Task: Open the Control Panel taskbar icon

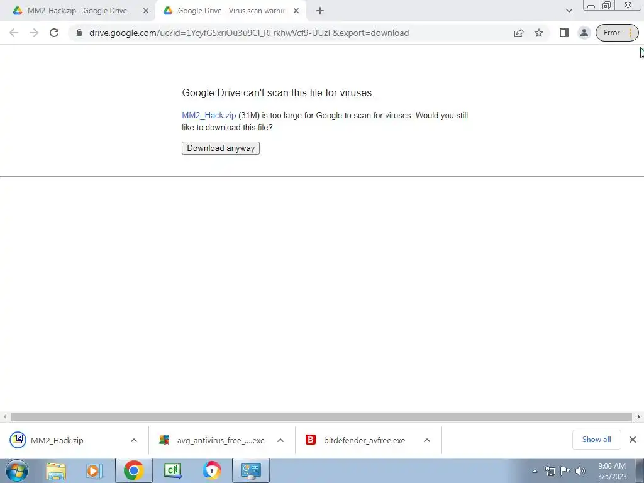Action: (251, 470)
